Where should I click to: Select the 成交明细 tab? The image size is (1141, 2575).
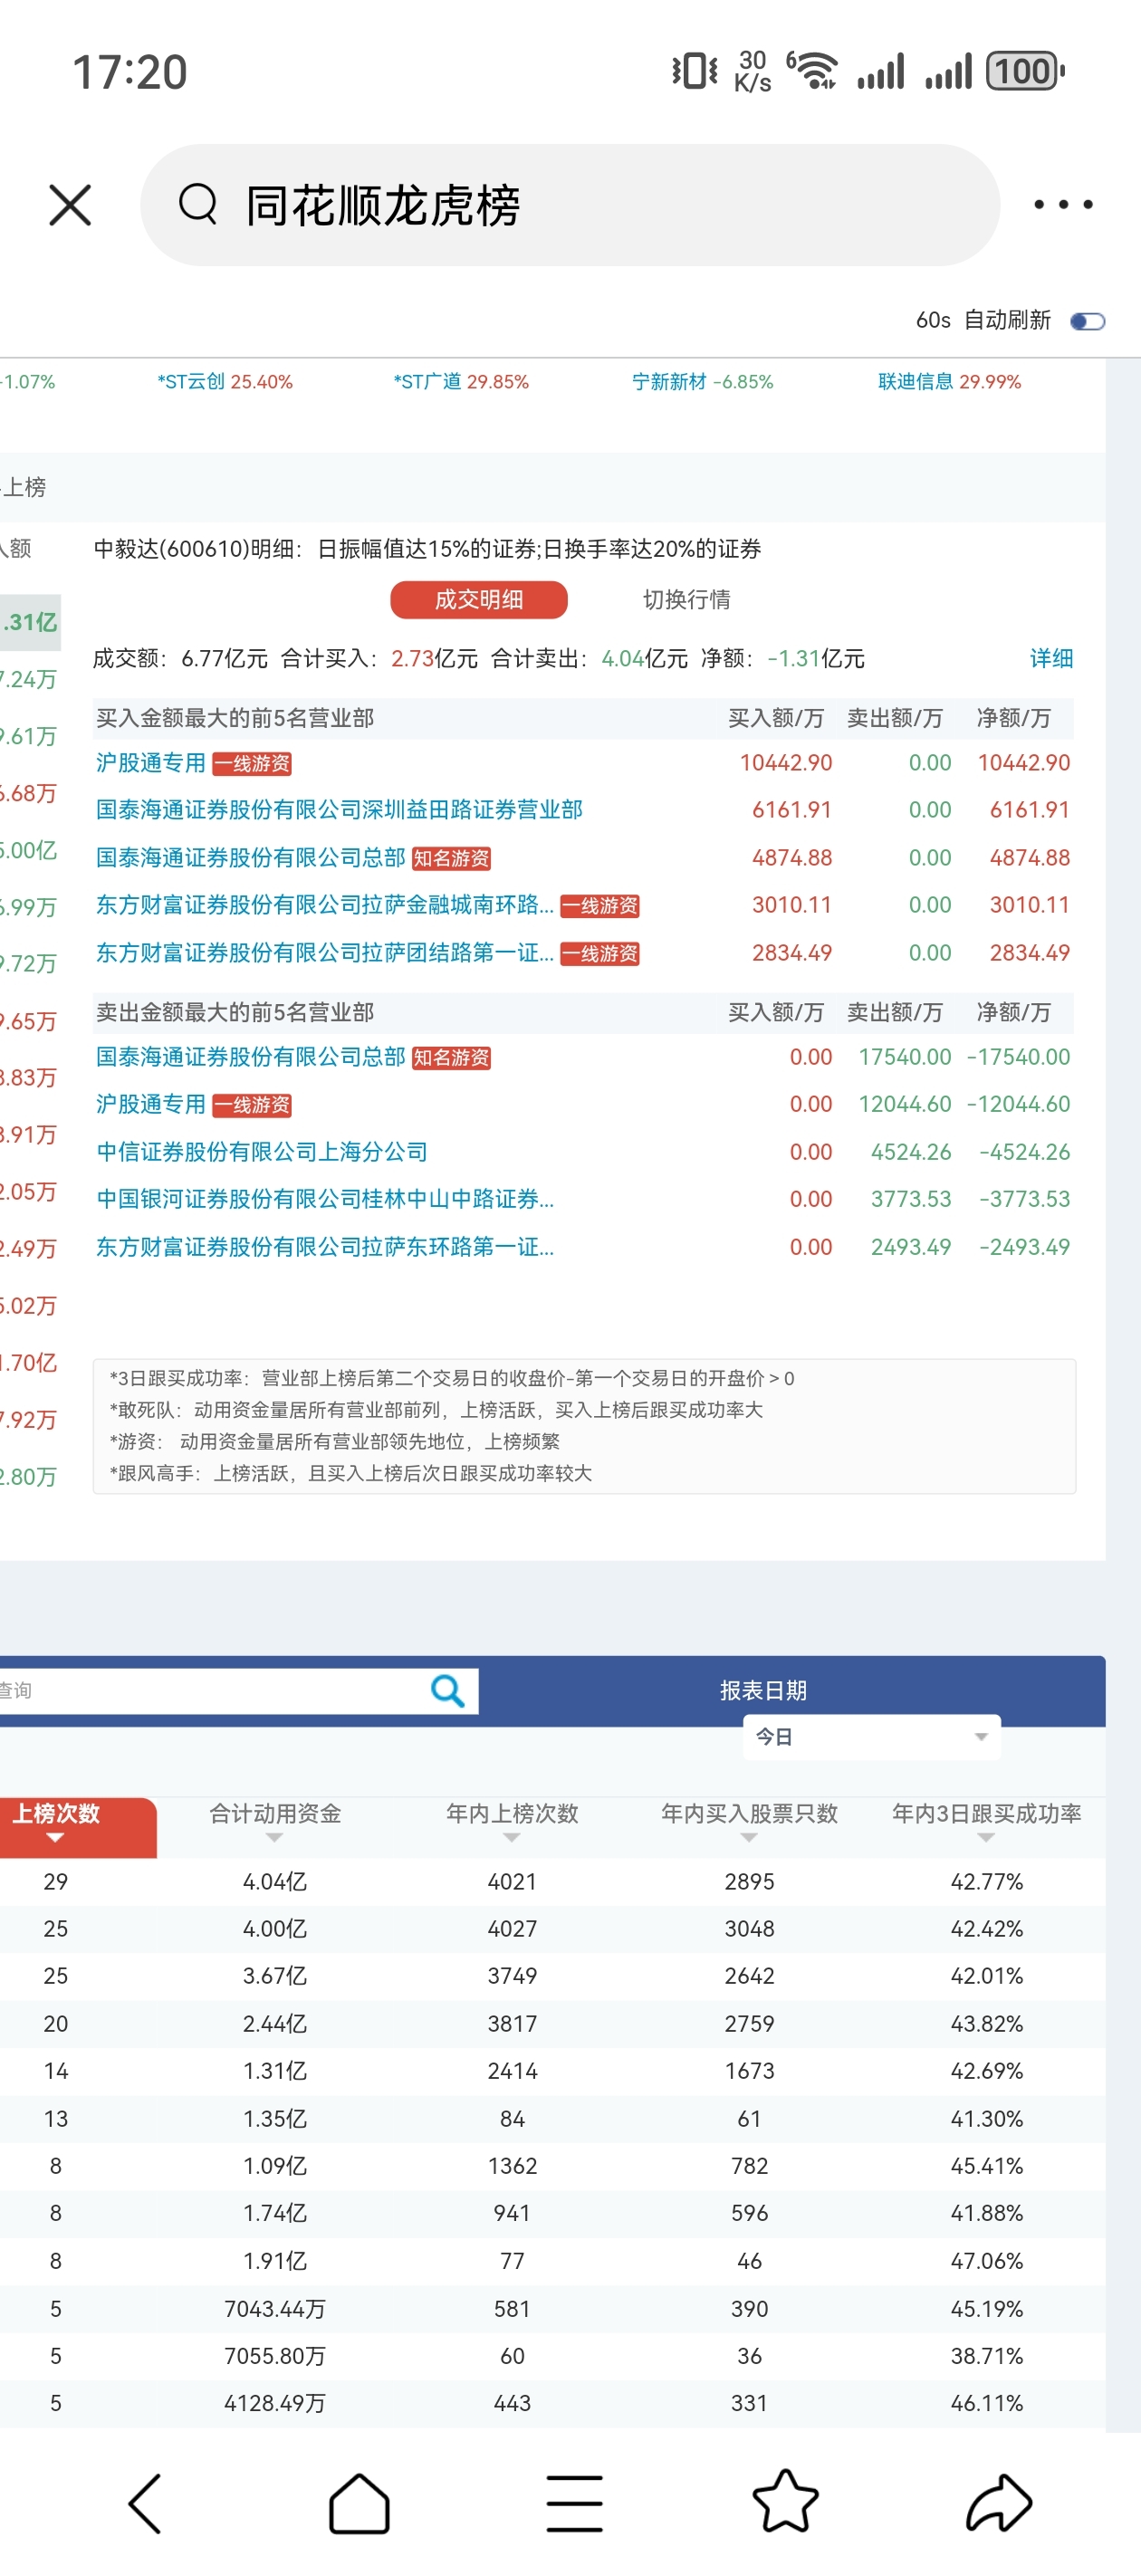(479, 598)
